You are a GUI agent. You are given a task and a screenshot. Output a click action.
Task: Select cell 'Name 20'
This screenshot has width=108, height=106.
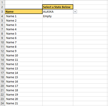coord(24,99)
